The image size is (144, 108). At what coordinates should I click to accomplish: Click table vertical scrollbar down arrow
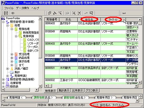140,82
